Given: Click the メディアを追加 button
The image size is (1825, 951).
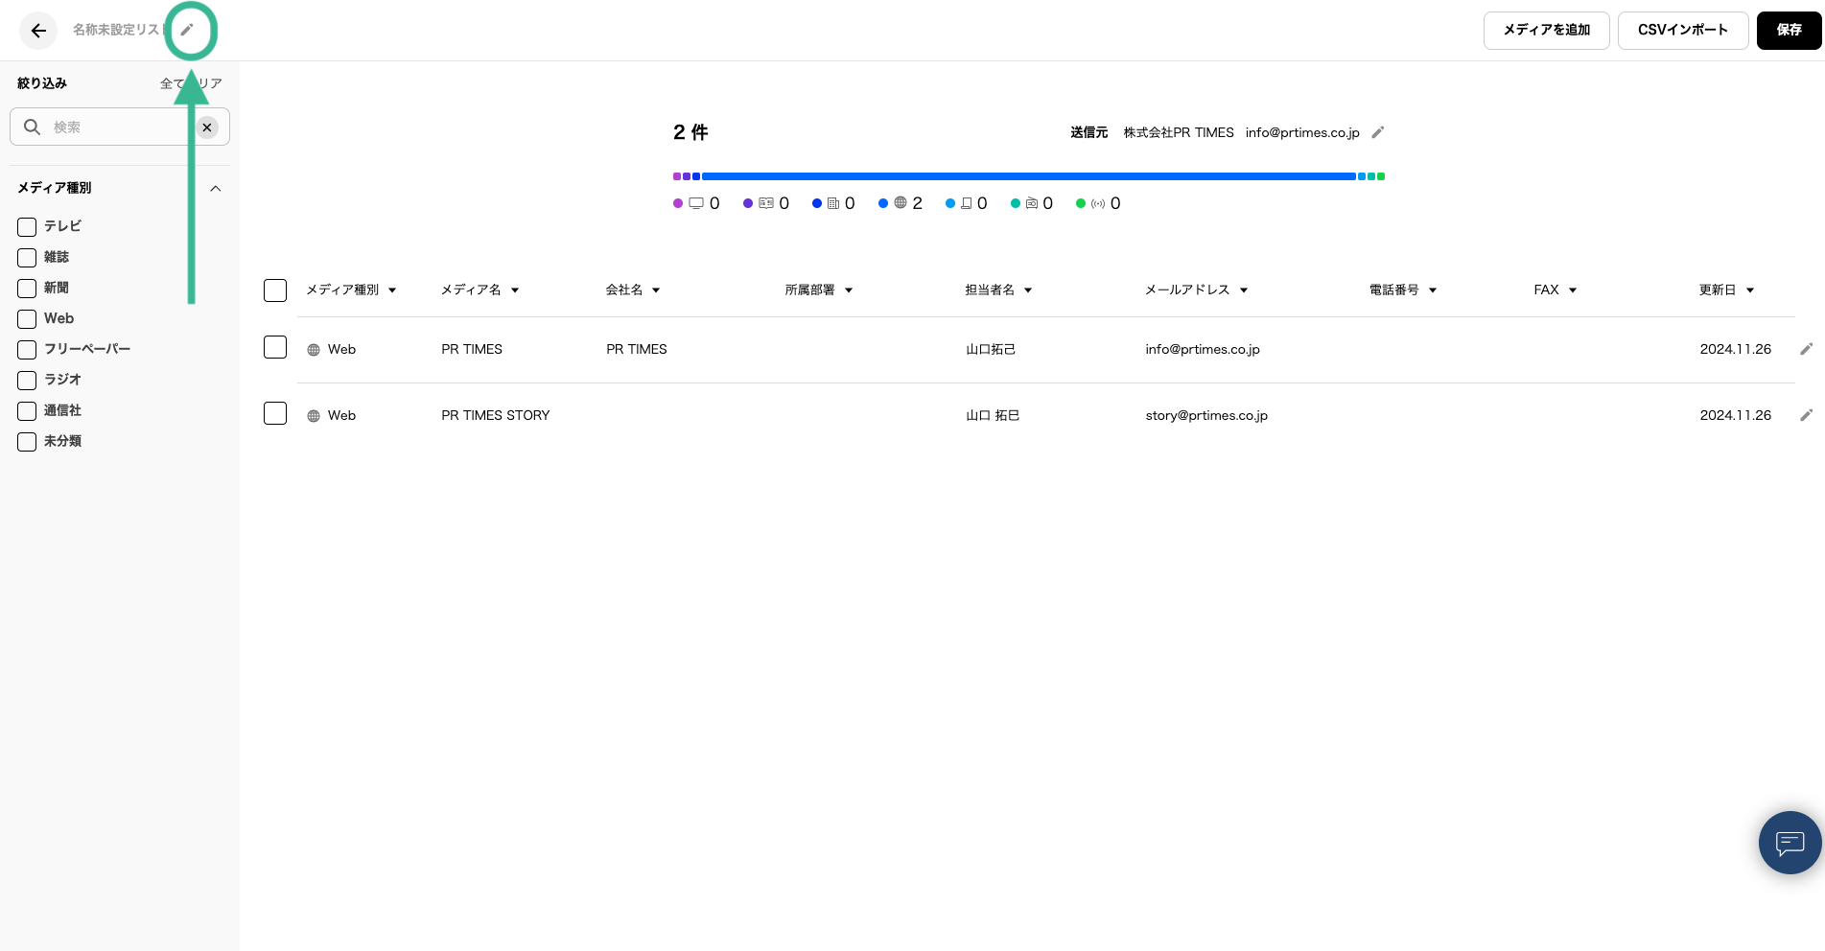Looking at the screenshot, I should (1546, 31).
